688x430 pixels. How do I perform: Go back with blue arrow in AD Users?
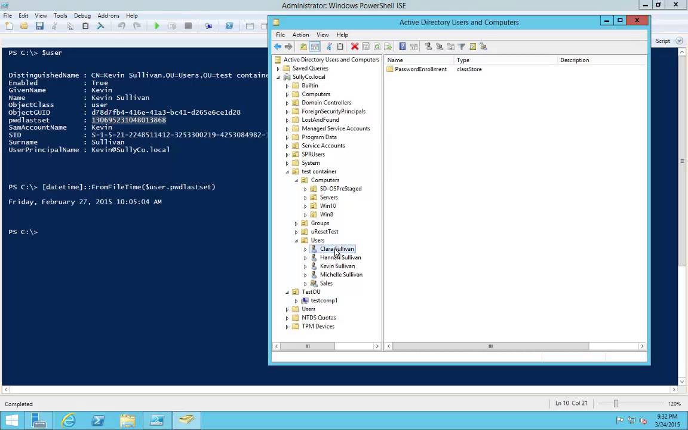pos(278,47)
